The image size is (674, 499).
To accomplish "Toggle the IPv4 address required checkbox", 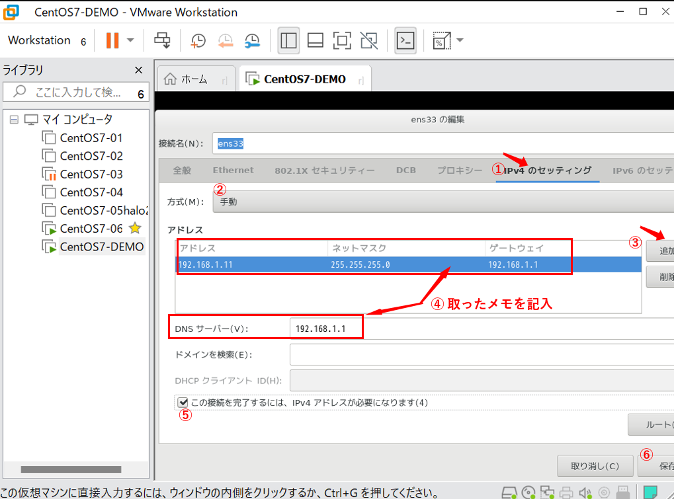I will pyautogui.click(x=183, y=403).
